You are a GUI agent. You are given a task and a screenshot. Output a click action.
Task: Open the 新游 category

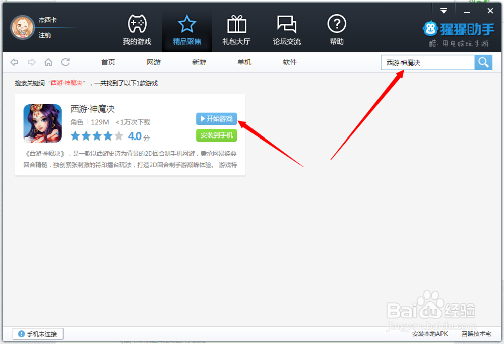pyautogui.click(x=199, y=62)
